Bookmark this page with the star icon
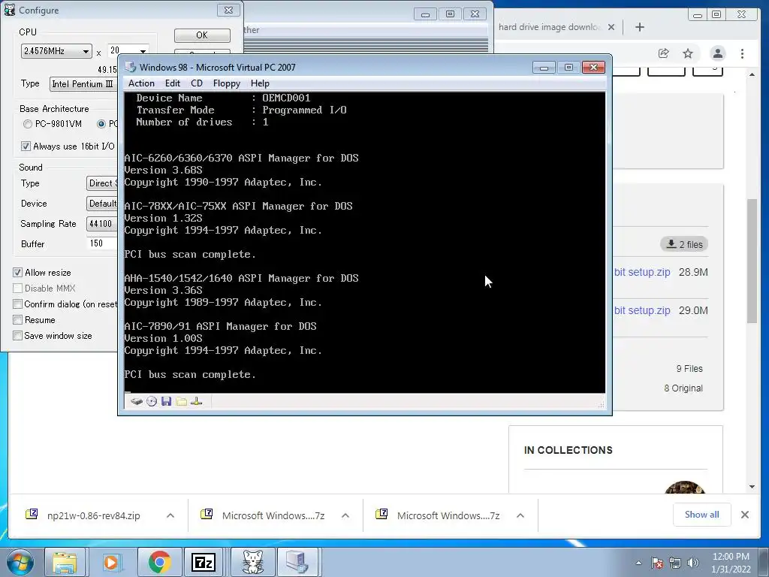Viewport: 769px width, 577px height. pyautogui.click(x=688, y=53)
